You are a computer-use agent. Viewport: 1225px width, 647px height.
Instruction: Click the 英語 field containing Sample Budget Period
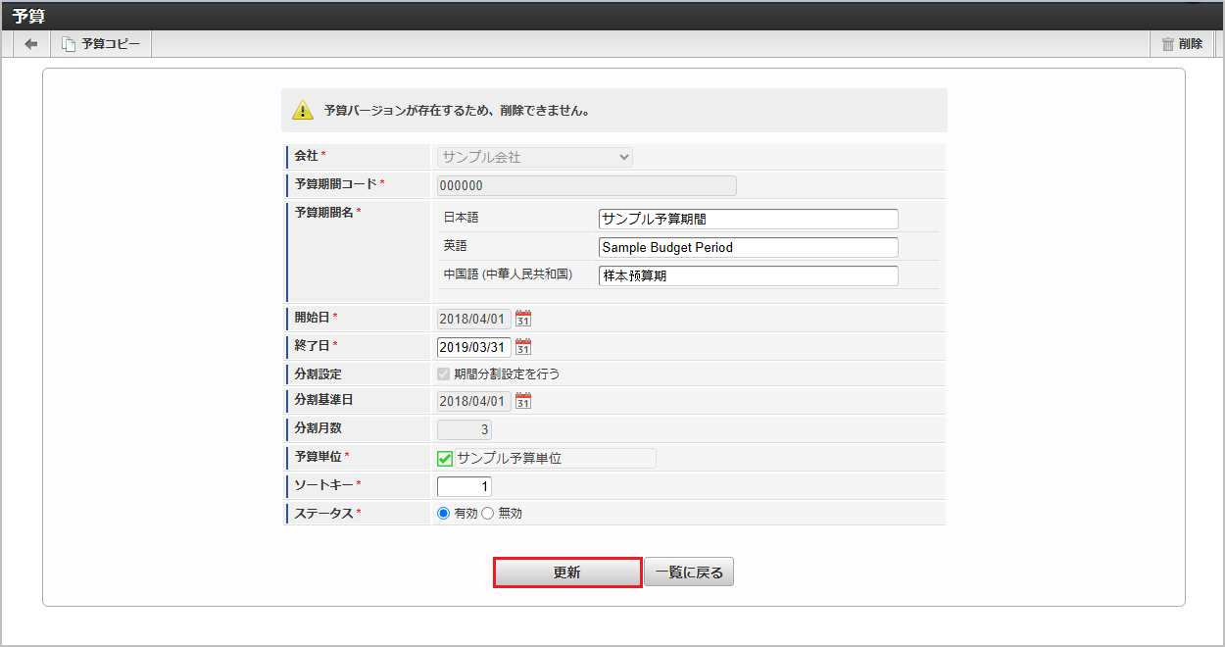tap(748, 247)
